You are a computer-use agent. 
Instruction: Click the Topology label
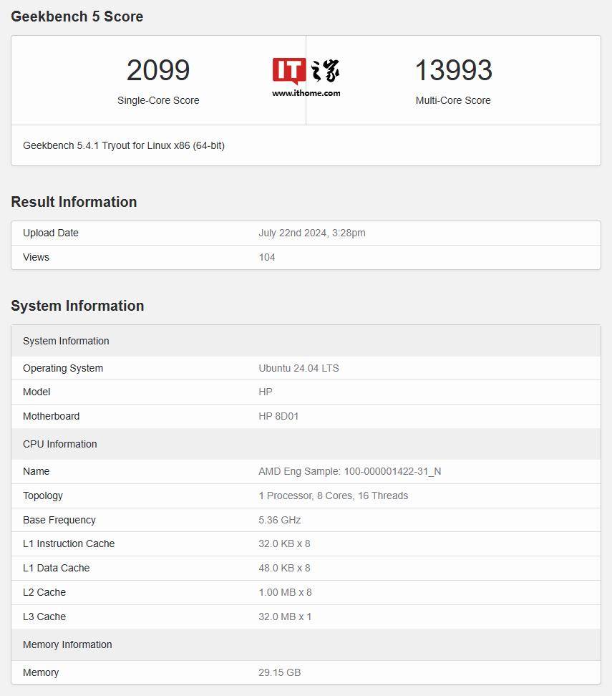tap(43, 496)
